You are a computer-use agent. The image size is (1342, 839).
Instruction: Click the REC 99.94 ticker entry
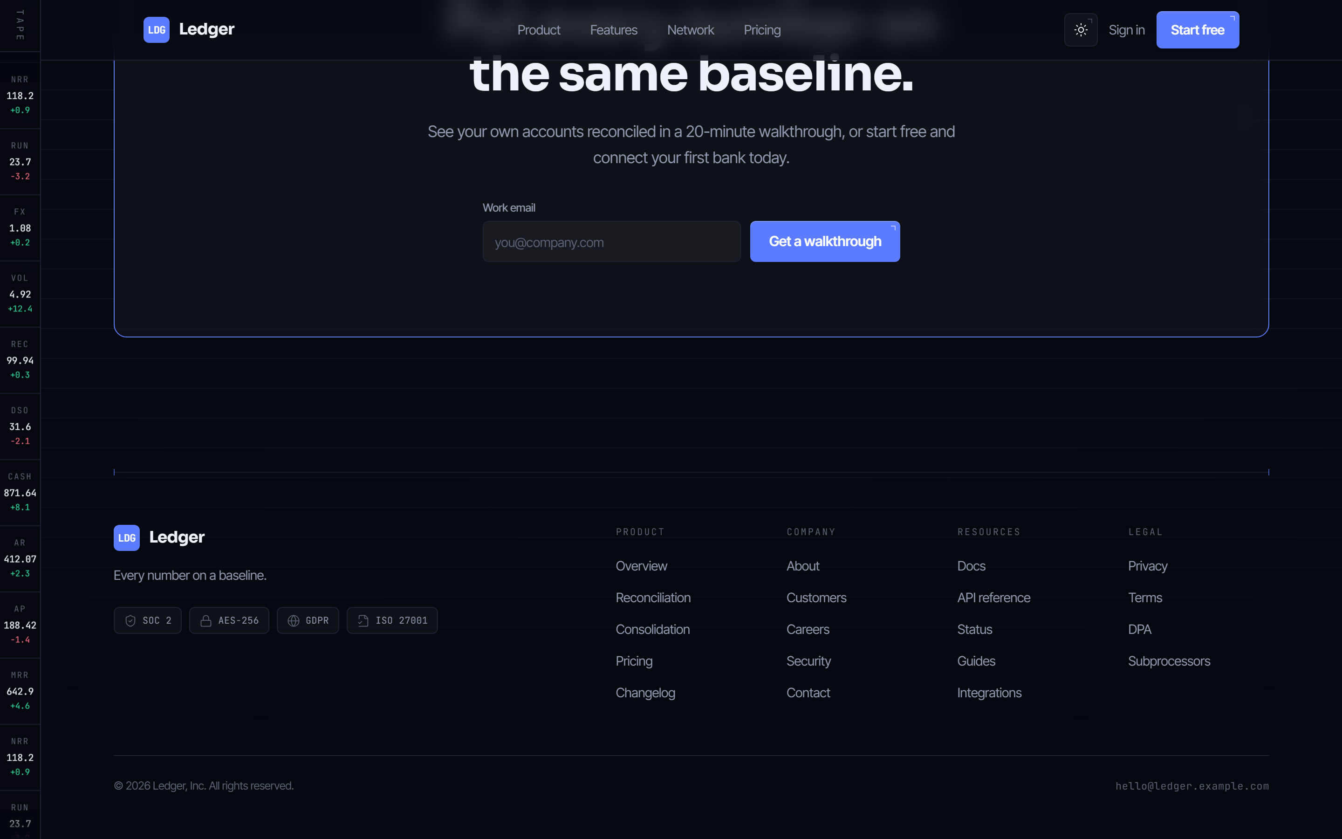(x=20, y=359)
